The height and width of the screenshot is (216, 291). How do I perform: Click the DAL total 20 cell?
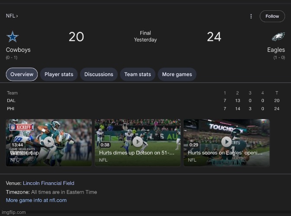tap(277, 101)
